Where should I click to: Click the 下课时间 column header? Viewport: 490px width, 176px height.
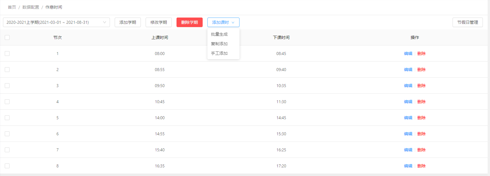pyautogui.click(x=281, y=37)
